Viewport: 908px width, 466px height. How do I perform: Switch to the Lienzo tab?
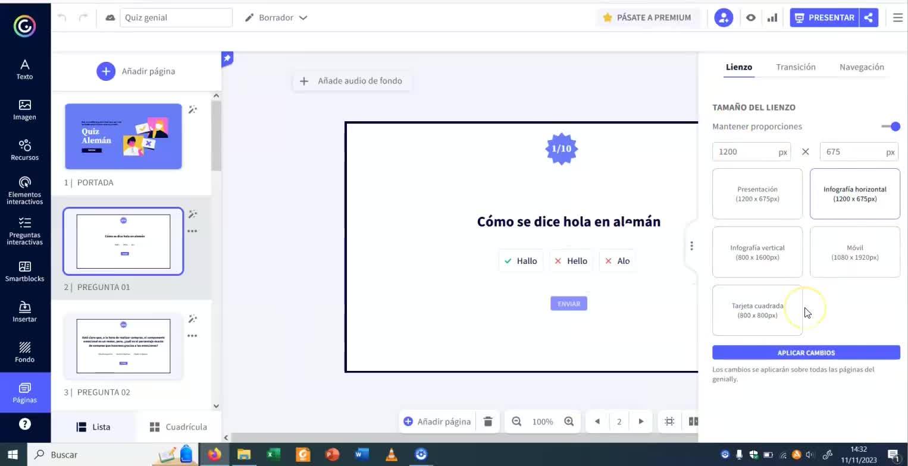739,67
